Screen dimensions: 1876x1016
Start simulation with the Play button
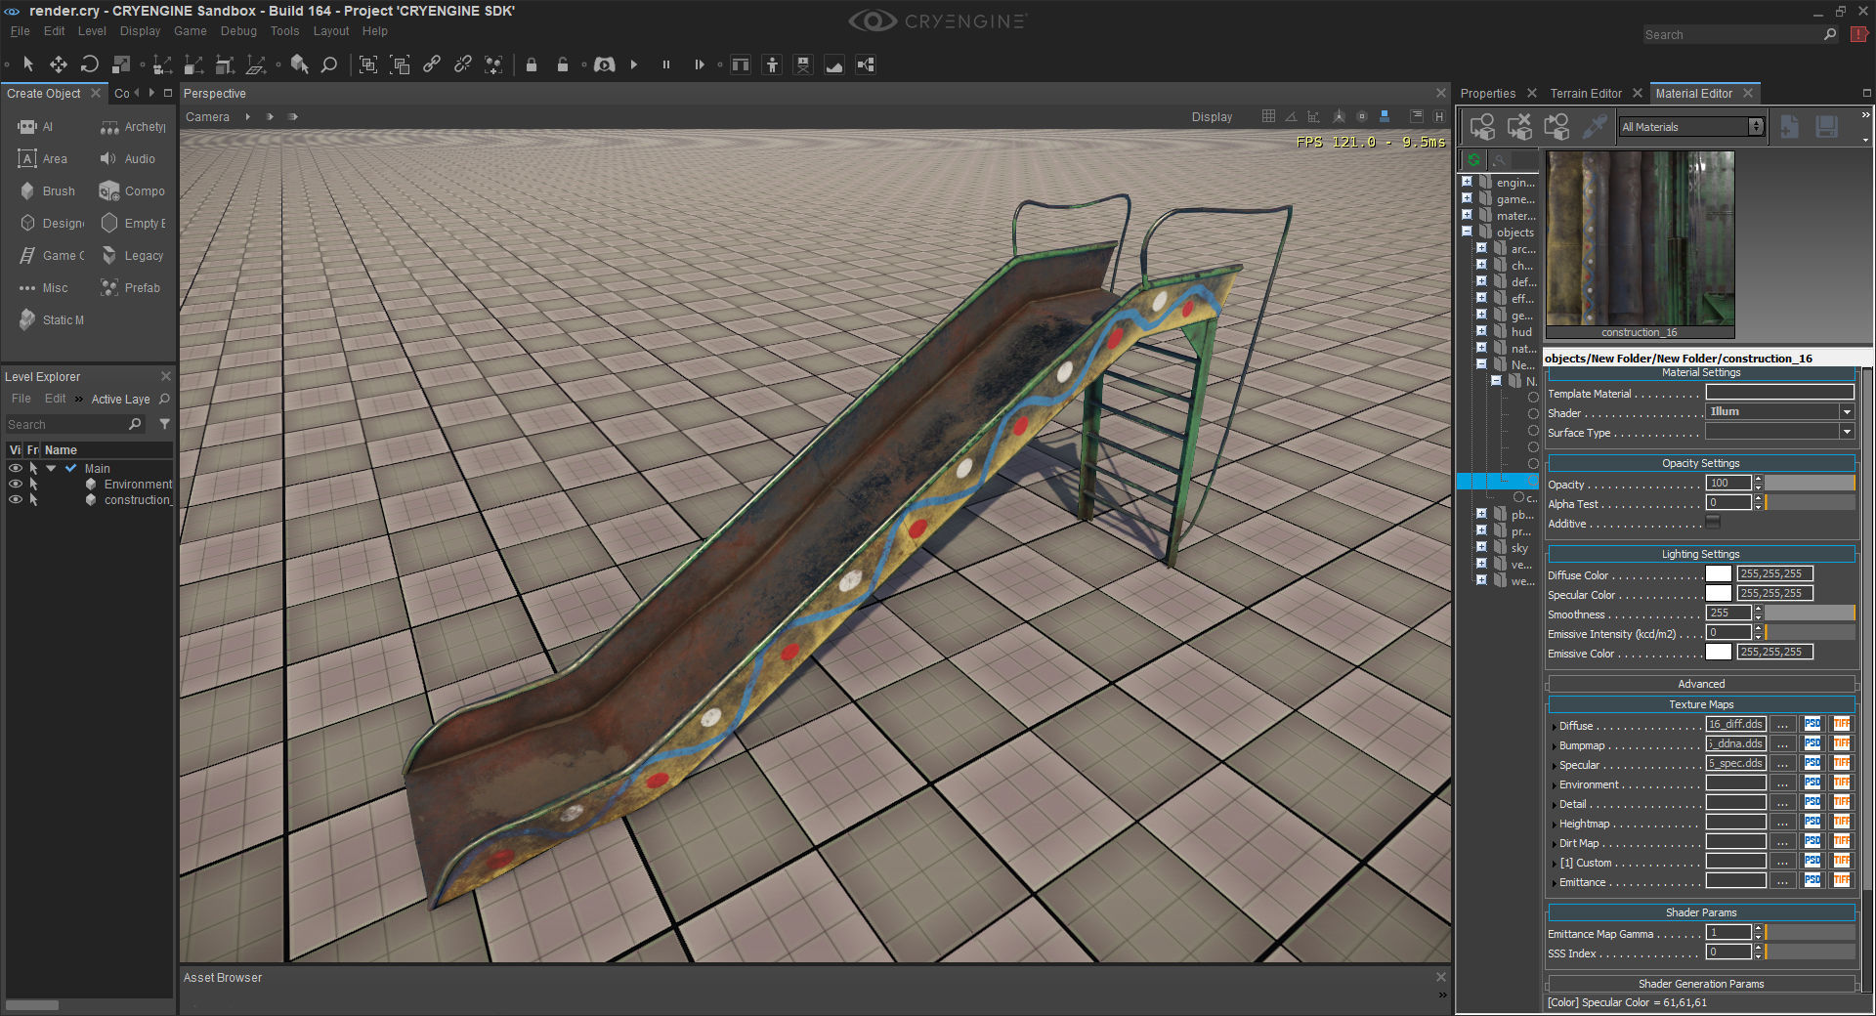[634, 64]
